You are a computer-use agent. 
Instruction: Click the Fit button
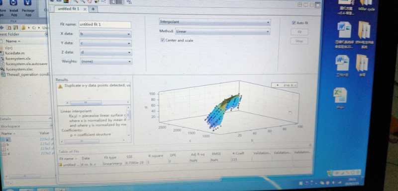[299, 32]
